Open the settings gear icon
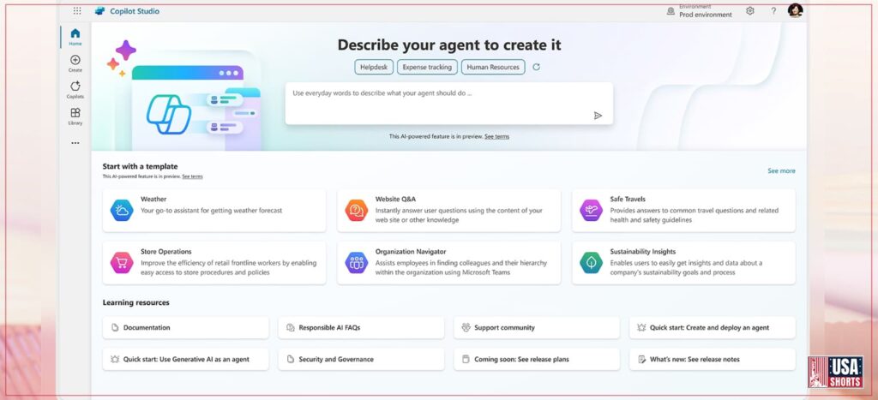 pyautogui.click(x=749, y=10)
